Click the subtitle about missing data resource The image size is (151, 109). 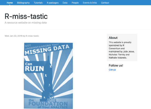pyautogui.click(x=26, y=23)
